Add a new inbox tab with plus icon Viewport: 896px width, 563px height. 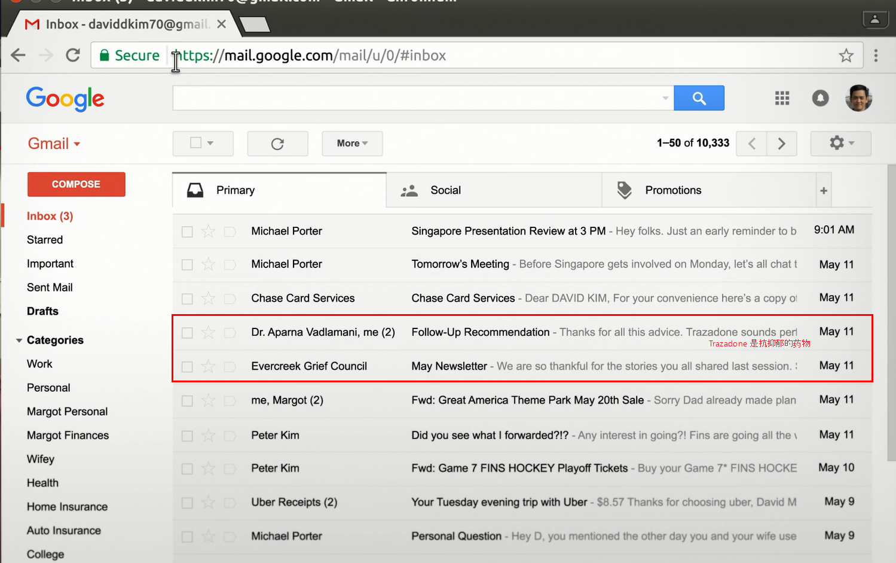[824, 190]
